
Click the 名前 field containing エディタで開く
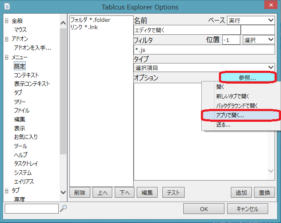coord(187,30)
